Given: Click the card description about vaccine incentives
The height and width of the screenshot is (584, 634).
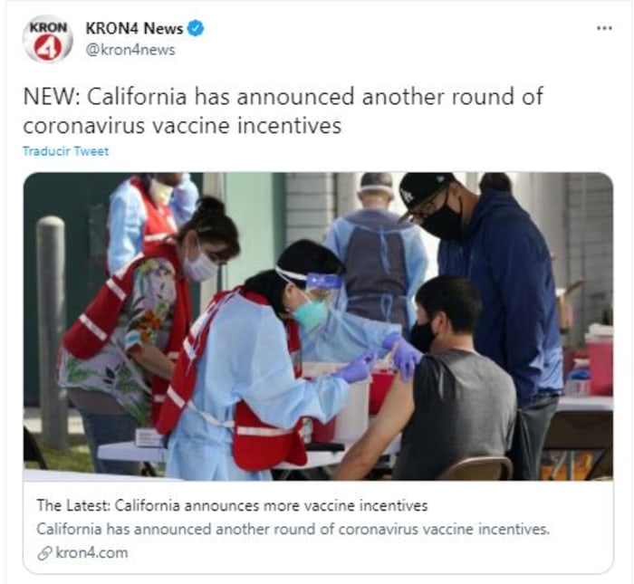Looking at the screenshot, I should 293,529.
